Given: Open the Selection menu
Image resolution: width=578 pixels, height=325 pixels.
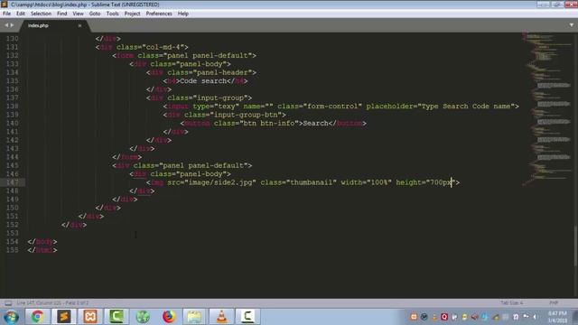Looking at the screenshot, I should pos(41,14).
